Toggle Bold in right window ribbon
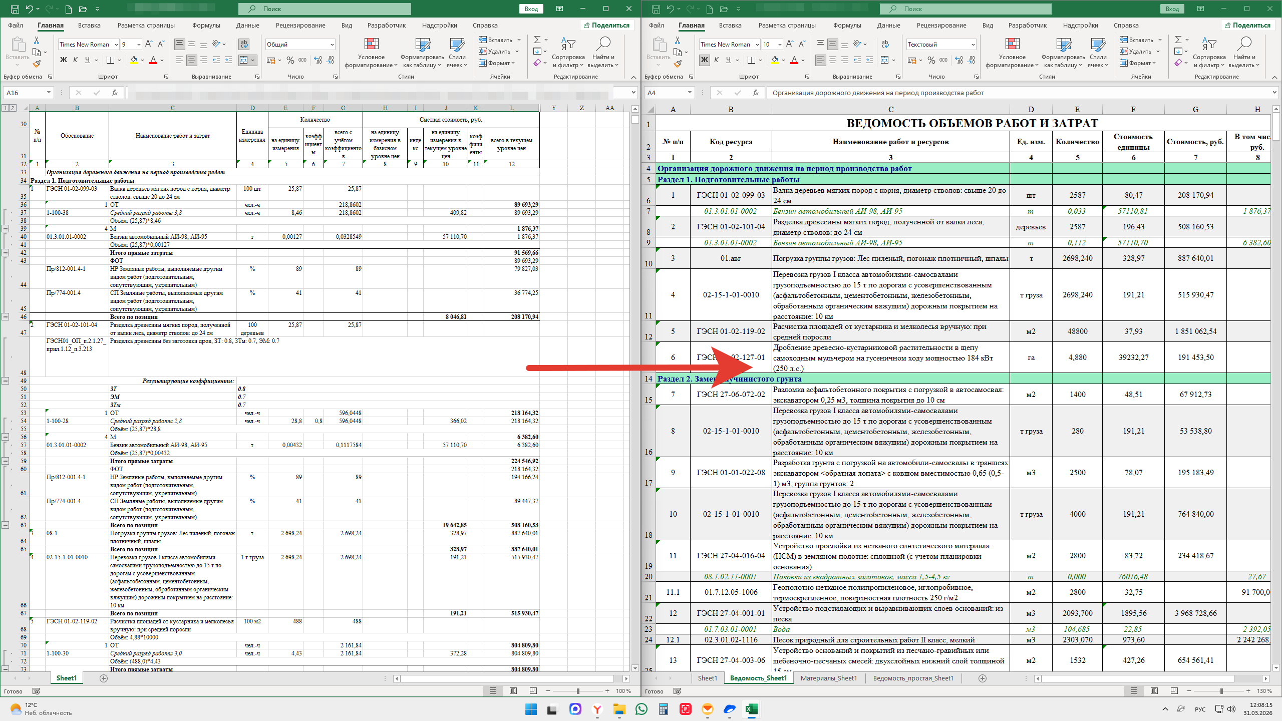1282x721 pixels. point(704,60)
